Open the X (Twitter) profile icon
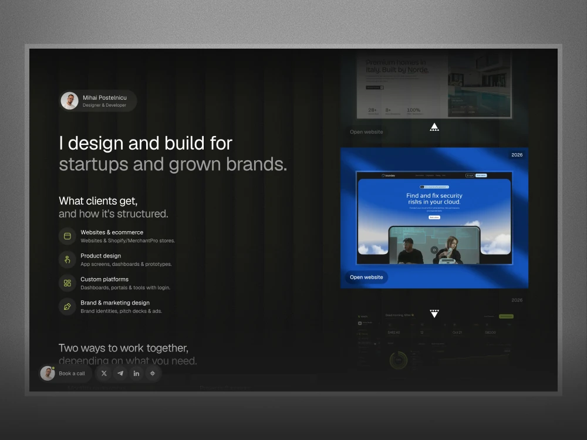This screenshot has width=587, height=440. tap(104, 373)
